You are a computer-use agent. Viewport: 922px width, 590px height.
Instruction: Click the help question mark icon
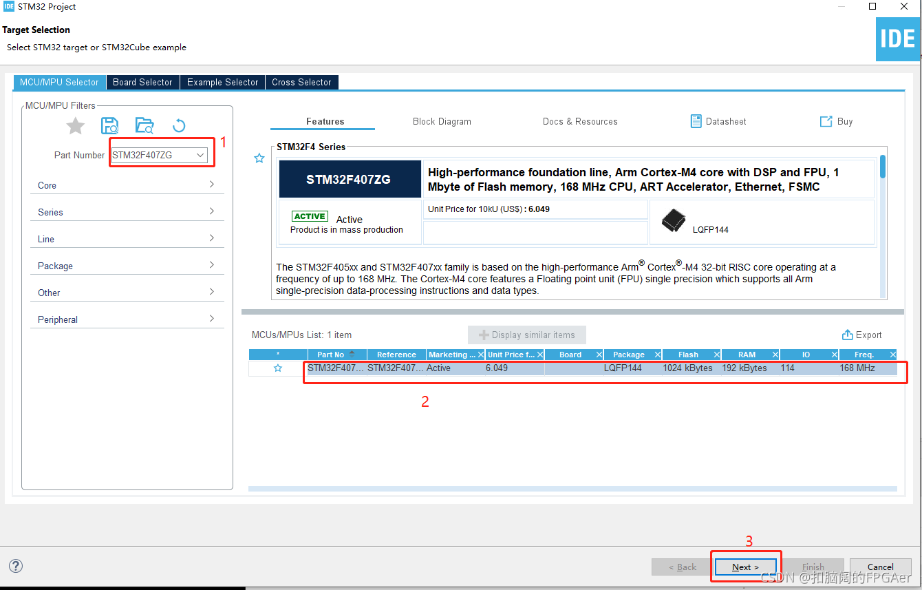pos(16,566)
